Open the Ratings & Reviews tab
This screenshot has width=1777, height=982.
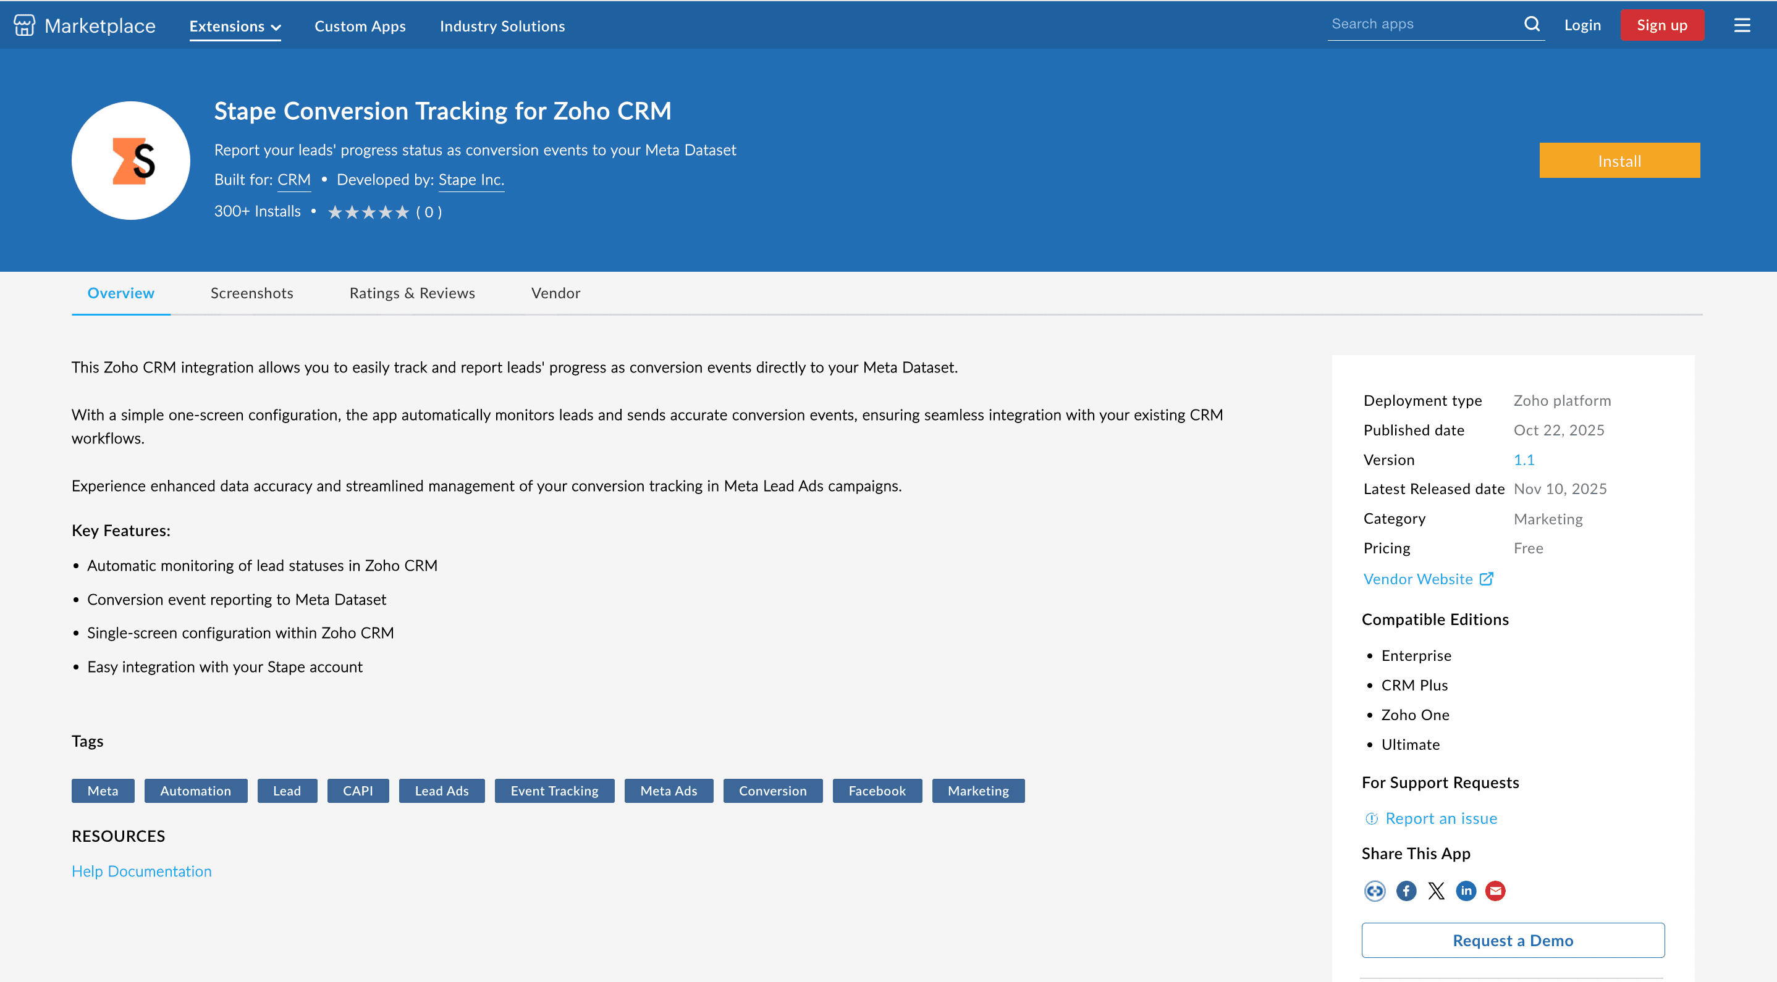point(412,293)
